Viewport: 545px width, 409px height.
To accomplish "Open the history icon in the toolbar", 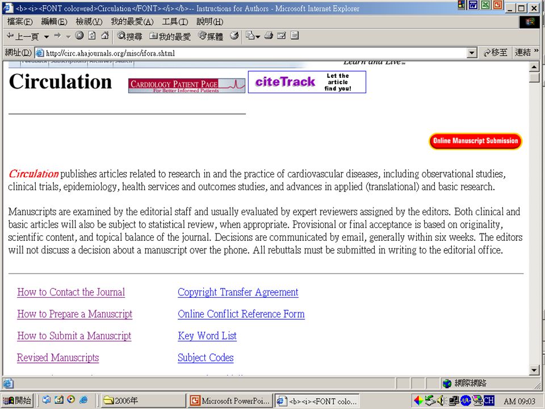I will coord(234,35).
